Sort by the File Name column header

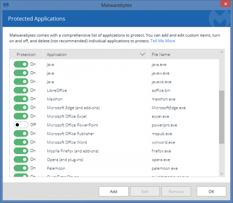(161, 55)
